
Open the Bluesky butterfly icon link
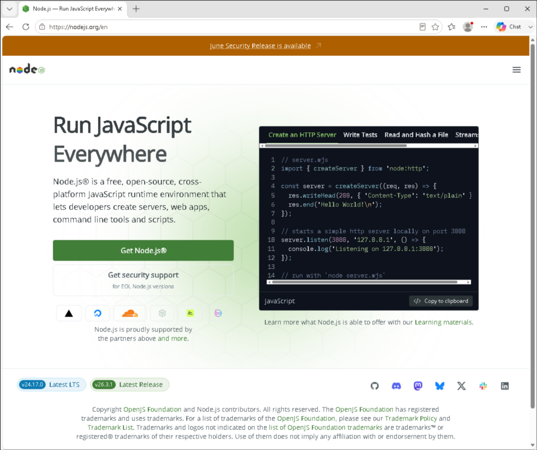click(x=440, y=386)
